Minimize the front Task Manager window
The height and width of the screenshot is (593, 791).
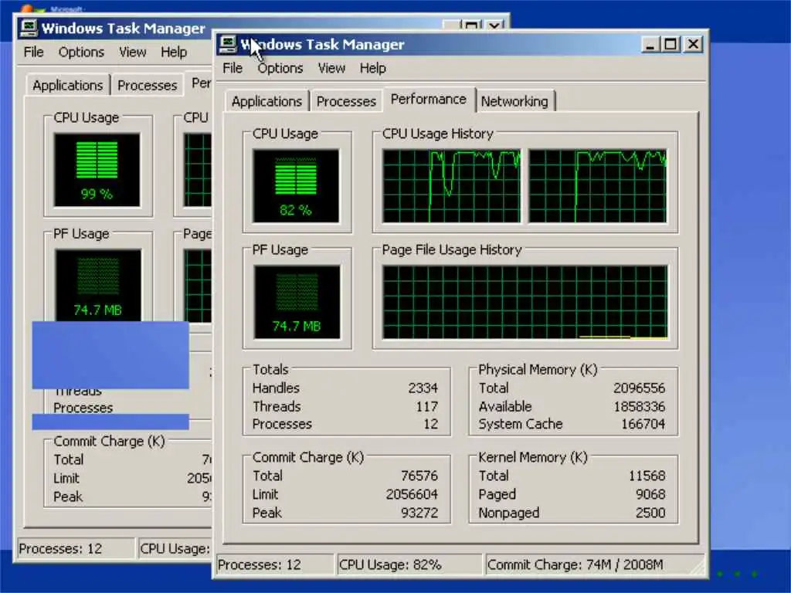click(x=650, y=44)
